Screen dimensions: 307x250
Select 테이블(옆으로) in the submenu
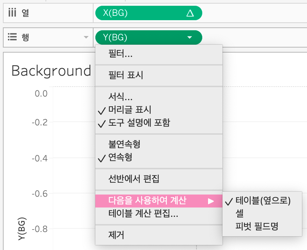[x=262, y=201]
